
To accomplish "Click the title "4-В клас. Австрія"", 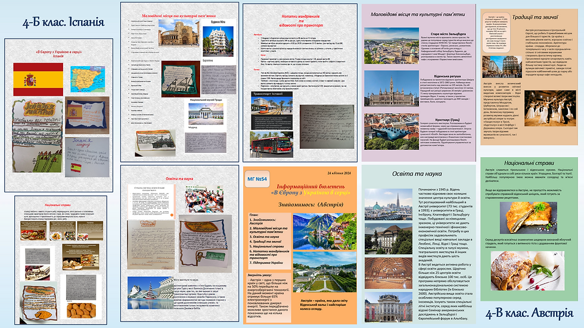I will (529, 313).
